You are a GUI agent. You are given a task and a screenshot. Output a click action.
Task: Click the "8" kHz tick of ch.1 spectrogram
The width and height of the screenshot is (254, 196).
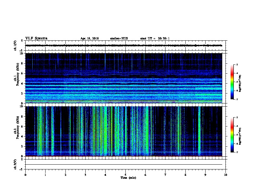coord(22,63)
